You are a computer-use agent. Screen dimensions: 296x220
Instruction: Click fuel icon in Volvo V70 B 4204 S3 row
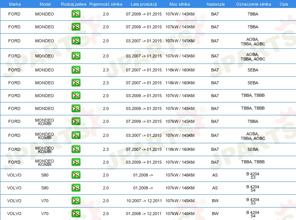click(76, 200)
